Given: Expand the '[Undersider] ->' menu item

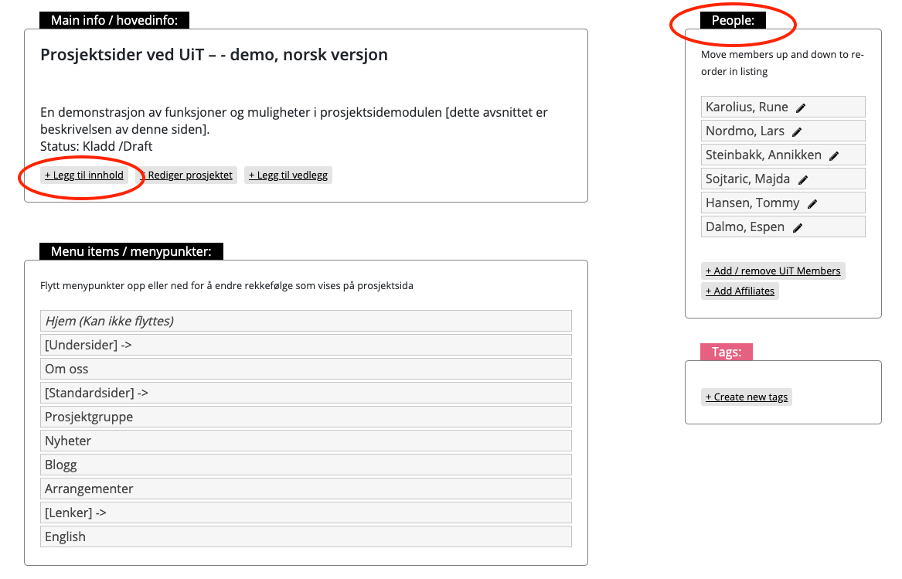Looking at the screenshot, I should [305, 345].
